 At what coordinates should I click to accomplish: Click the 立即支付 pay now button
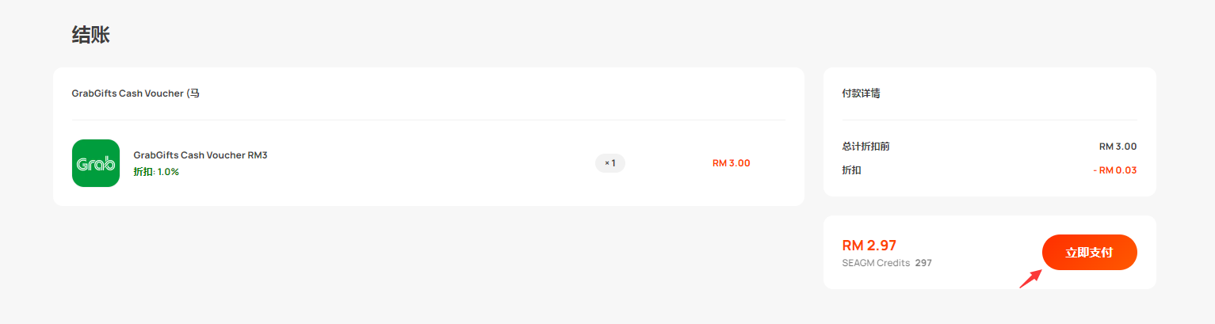1089,253
